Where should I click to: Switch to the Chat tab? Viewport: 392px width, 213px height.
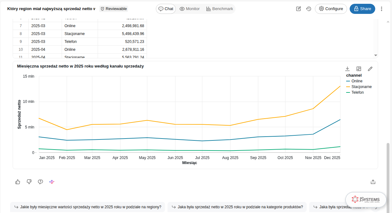(x=166, y=9)
